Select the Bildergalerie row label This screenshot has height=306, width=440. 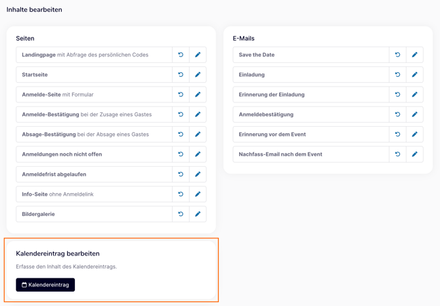click(39, 214)
